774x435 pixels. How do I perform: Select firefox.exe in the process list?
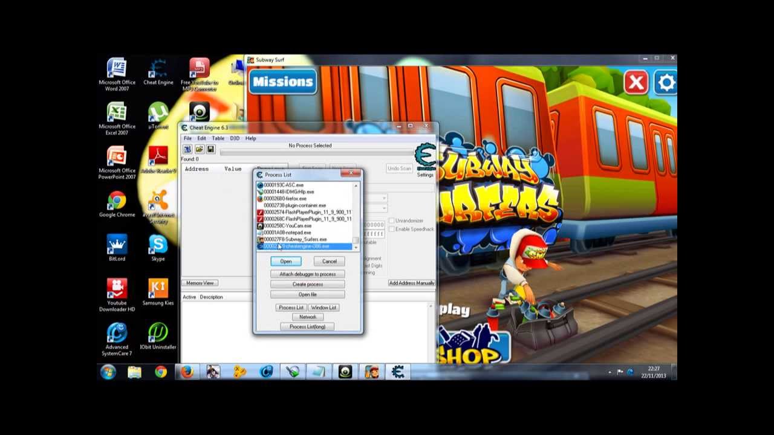(x=305, y=199)
